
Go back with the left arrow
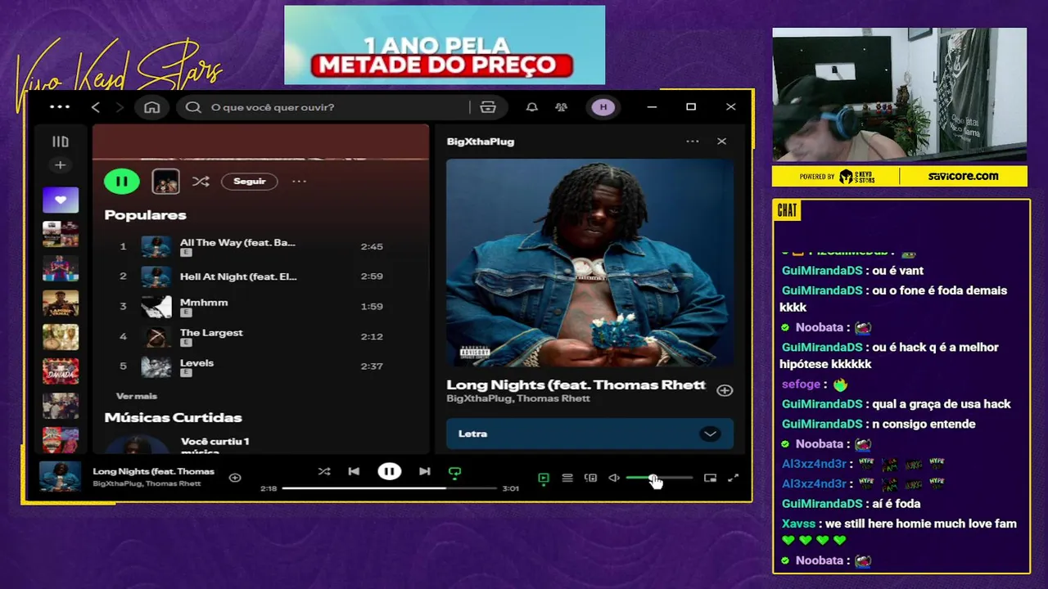click(96, 107)
